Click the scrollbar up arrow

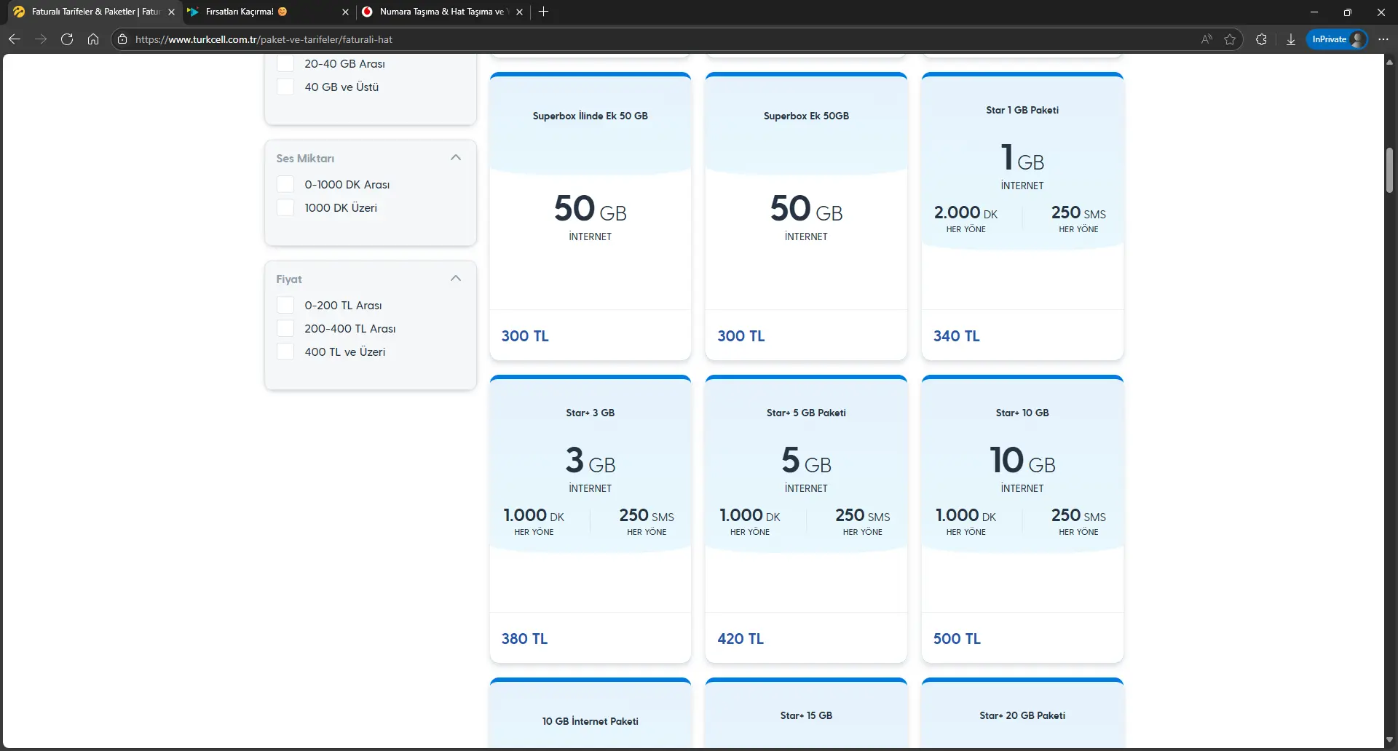(x=1389, y=62)
